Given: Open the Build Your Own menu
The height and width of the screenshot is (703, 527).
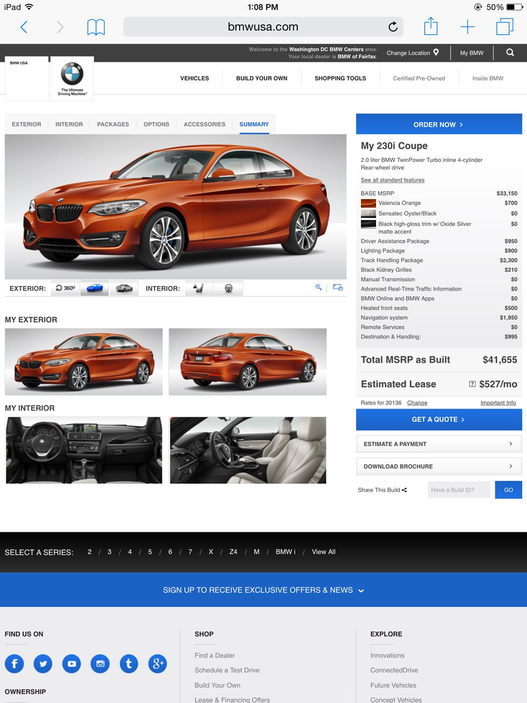Looking at the screenshot, I should pos(262,78).
